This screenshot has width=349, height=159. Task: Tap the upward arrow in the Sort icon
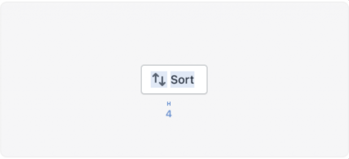[x=155, y=78]
